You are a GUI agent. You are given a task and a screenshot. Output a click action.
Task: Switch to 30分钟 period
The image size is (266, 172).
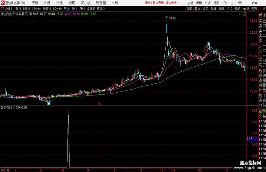point(47,9)
